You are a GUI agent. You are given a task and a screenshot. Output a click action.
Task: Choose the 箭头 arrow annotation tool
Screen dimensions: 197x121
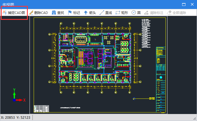click(x=90, y=13)
